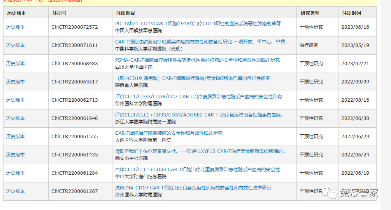Click 干预性研究 in ChiCTR2200061555 row
The width and height of the screenshot is (391, 210).
311,137
